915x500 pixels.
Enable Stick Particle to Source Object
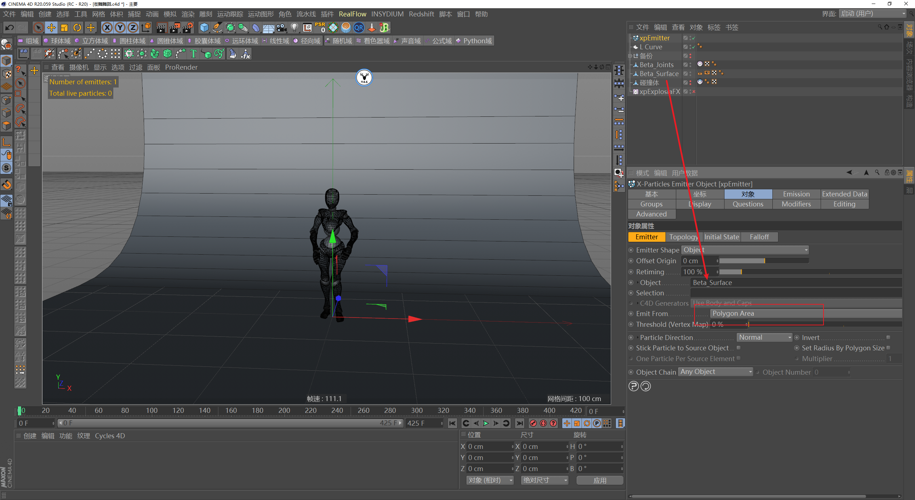pyautogui.click(x=739, y=348)
